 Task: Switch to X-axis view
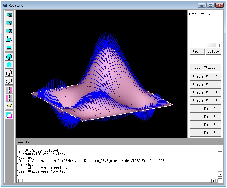pyautogui.click(x=9, y=15)
